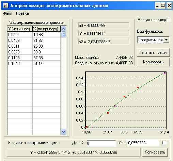Select the cell with value 0.1123
Image resolution: width=173 pixels, height=161 pixels.
20,58
